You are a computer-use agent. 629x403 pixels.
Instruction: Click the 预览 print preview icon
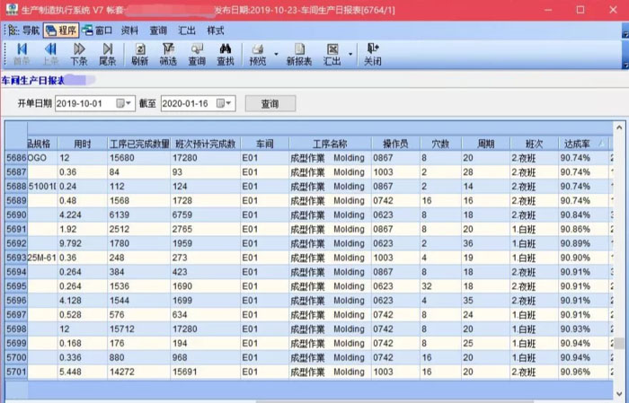257,54
